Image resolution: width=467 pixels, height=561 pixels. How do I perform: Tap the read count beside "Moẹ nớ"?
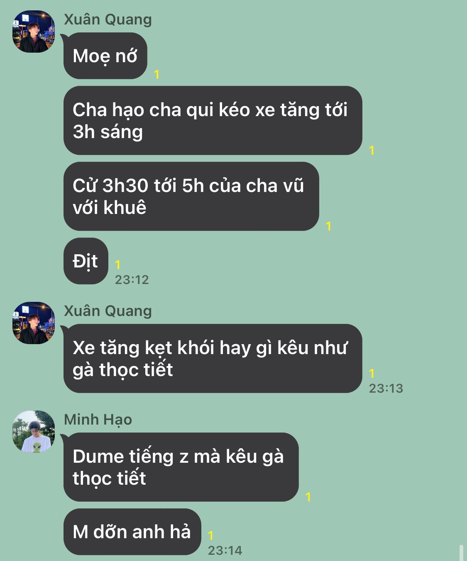click(156, 75)
